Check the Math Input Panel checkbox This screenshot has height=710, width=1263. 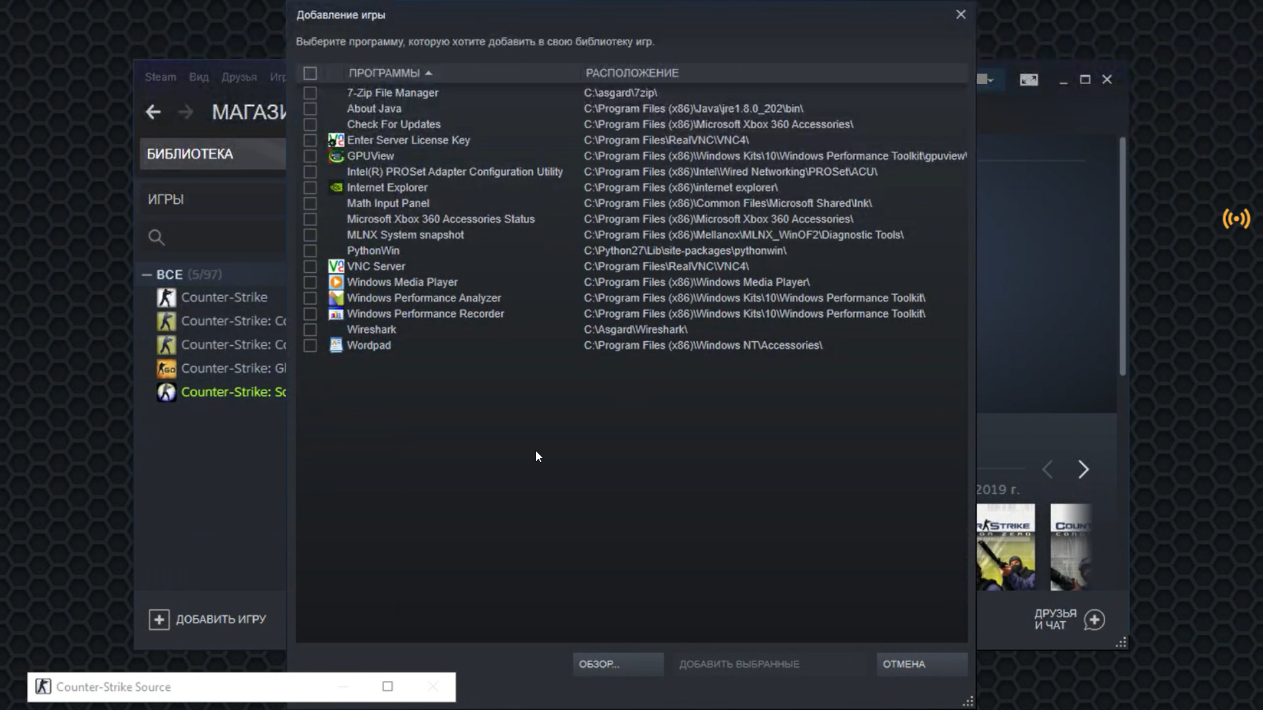(310, 203)
